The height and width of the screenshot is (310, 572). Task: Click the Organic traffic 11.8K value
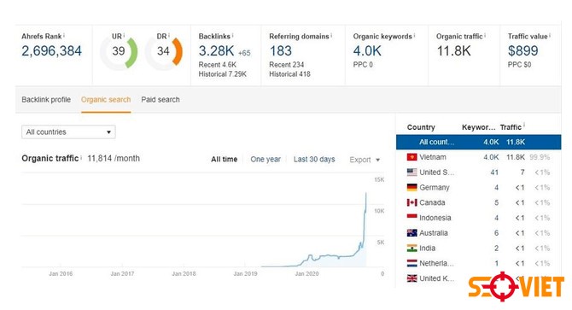pyautogui.click(x=454, y=50)
